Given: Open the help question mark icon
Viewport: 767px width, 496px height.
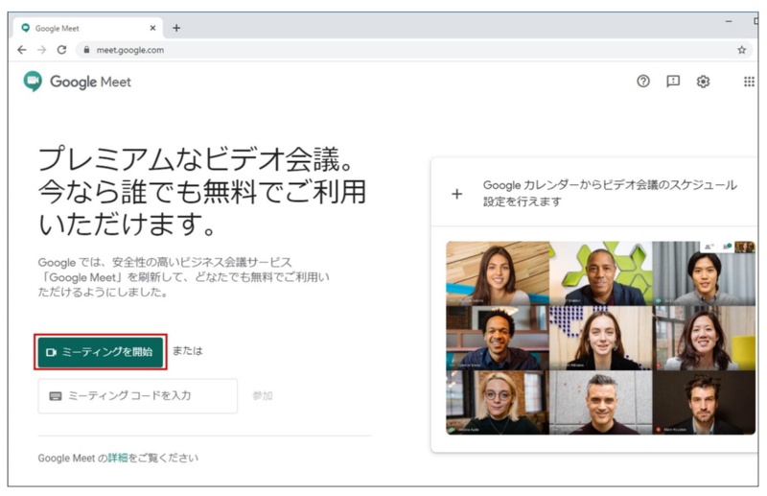Looking at the screenshot, I should point(643,82).
